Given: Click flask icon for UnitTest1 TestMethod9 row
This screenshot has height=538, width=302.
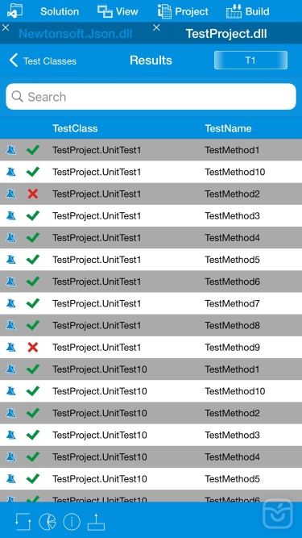Looking at the screenshot, I should coord(11,347).
